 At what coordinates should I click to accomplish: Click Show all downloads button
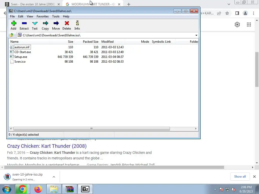pos(240,177)
